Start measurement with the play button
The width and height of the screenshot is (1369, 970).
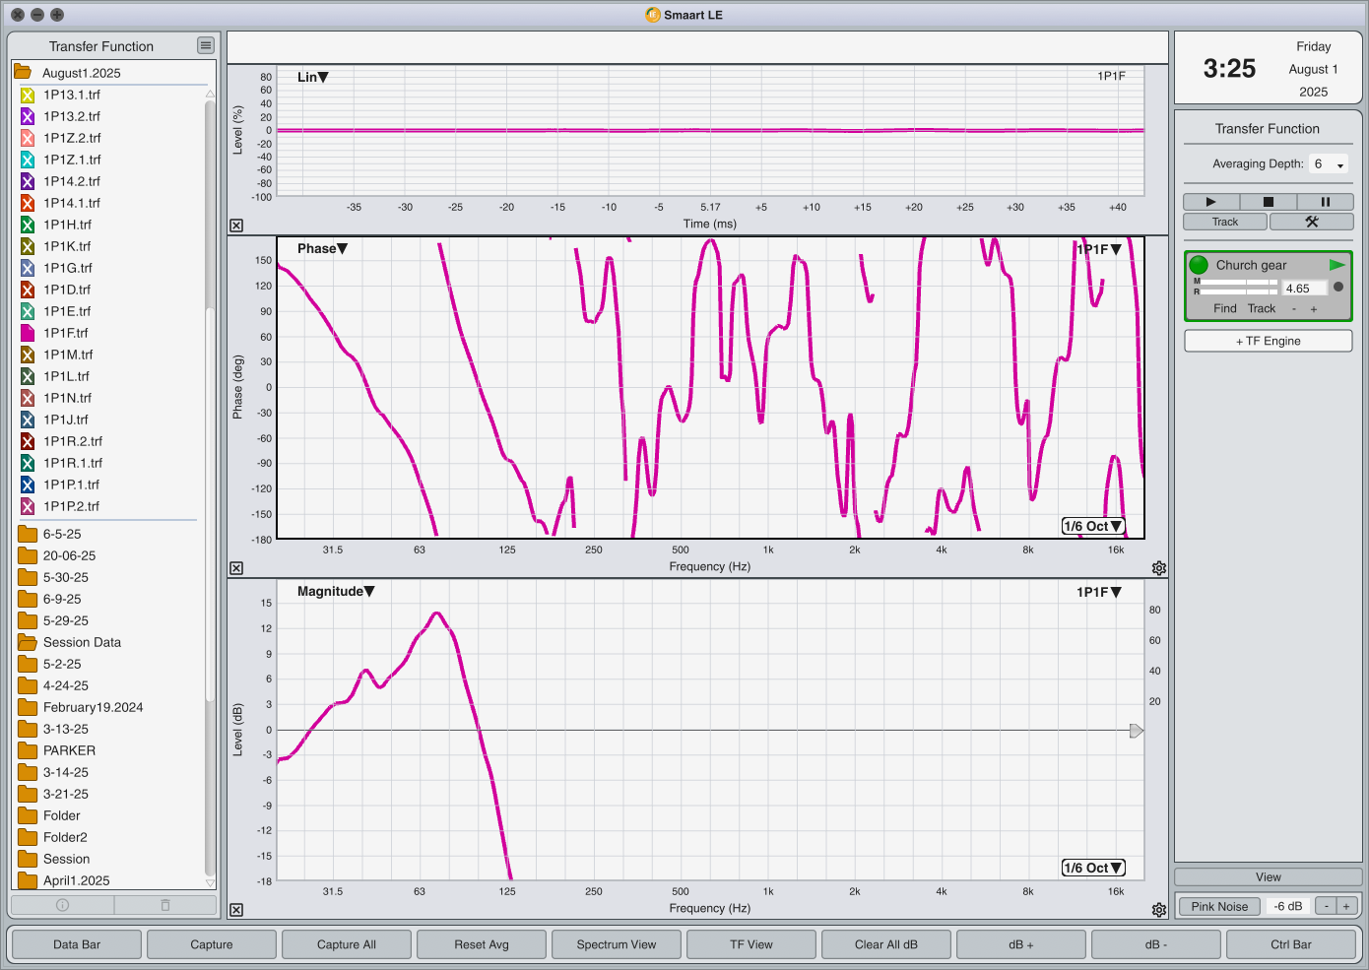coord(1211,202)
